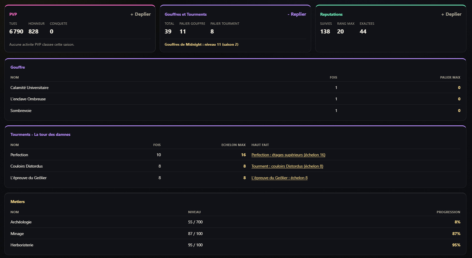Click the HAUT FAIT column header
The height and width of the screenshot is (258, 472).
(x=260, y=145)
